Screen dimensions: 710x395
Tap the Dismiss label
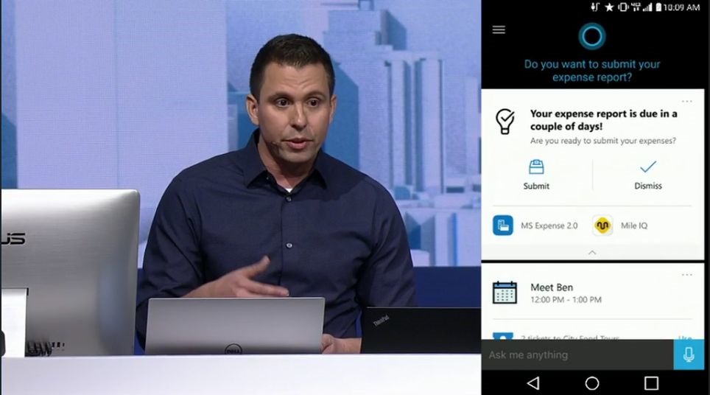[x=648, y=186]
